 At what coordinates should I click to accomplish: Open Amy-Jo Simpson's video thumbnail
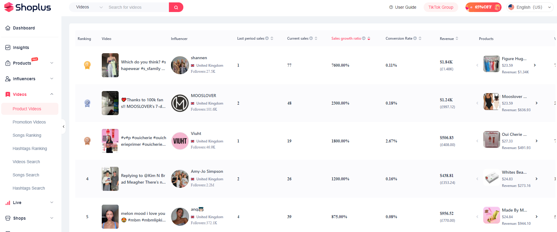[110, 179]
